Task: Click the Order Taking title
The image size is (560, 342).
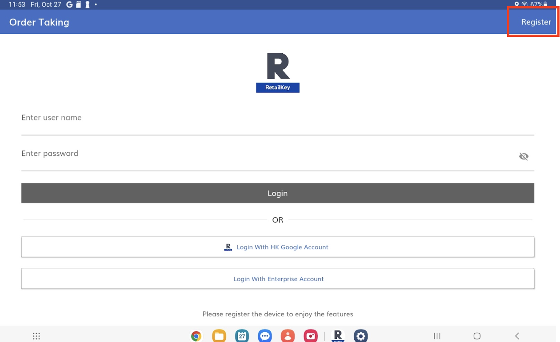Action: coord(39,22)
